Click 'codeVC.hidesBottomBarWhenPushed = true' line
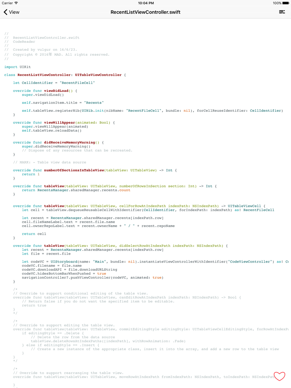The height and width of the screenshot is (388, 291). (x=64, y=273)
